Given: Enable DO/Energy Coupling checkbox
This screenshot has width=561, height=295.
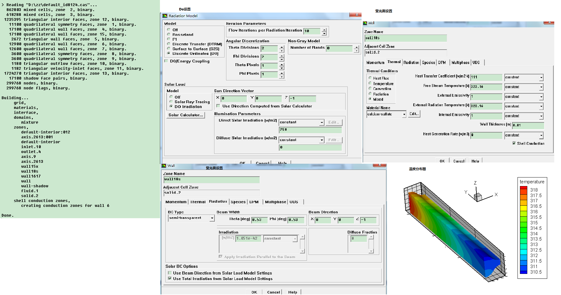Looking at the screenshot, I should click(x=166, y=61).
